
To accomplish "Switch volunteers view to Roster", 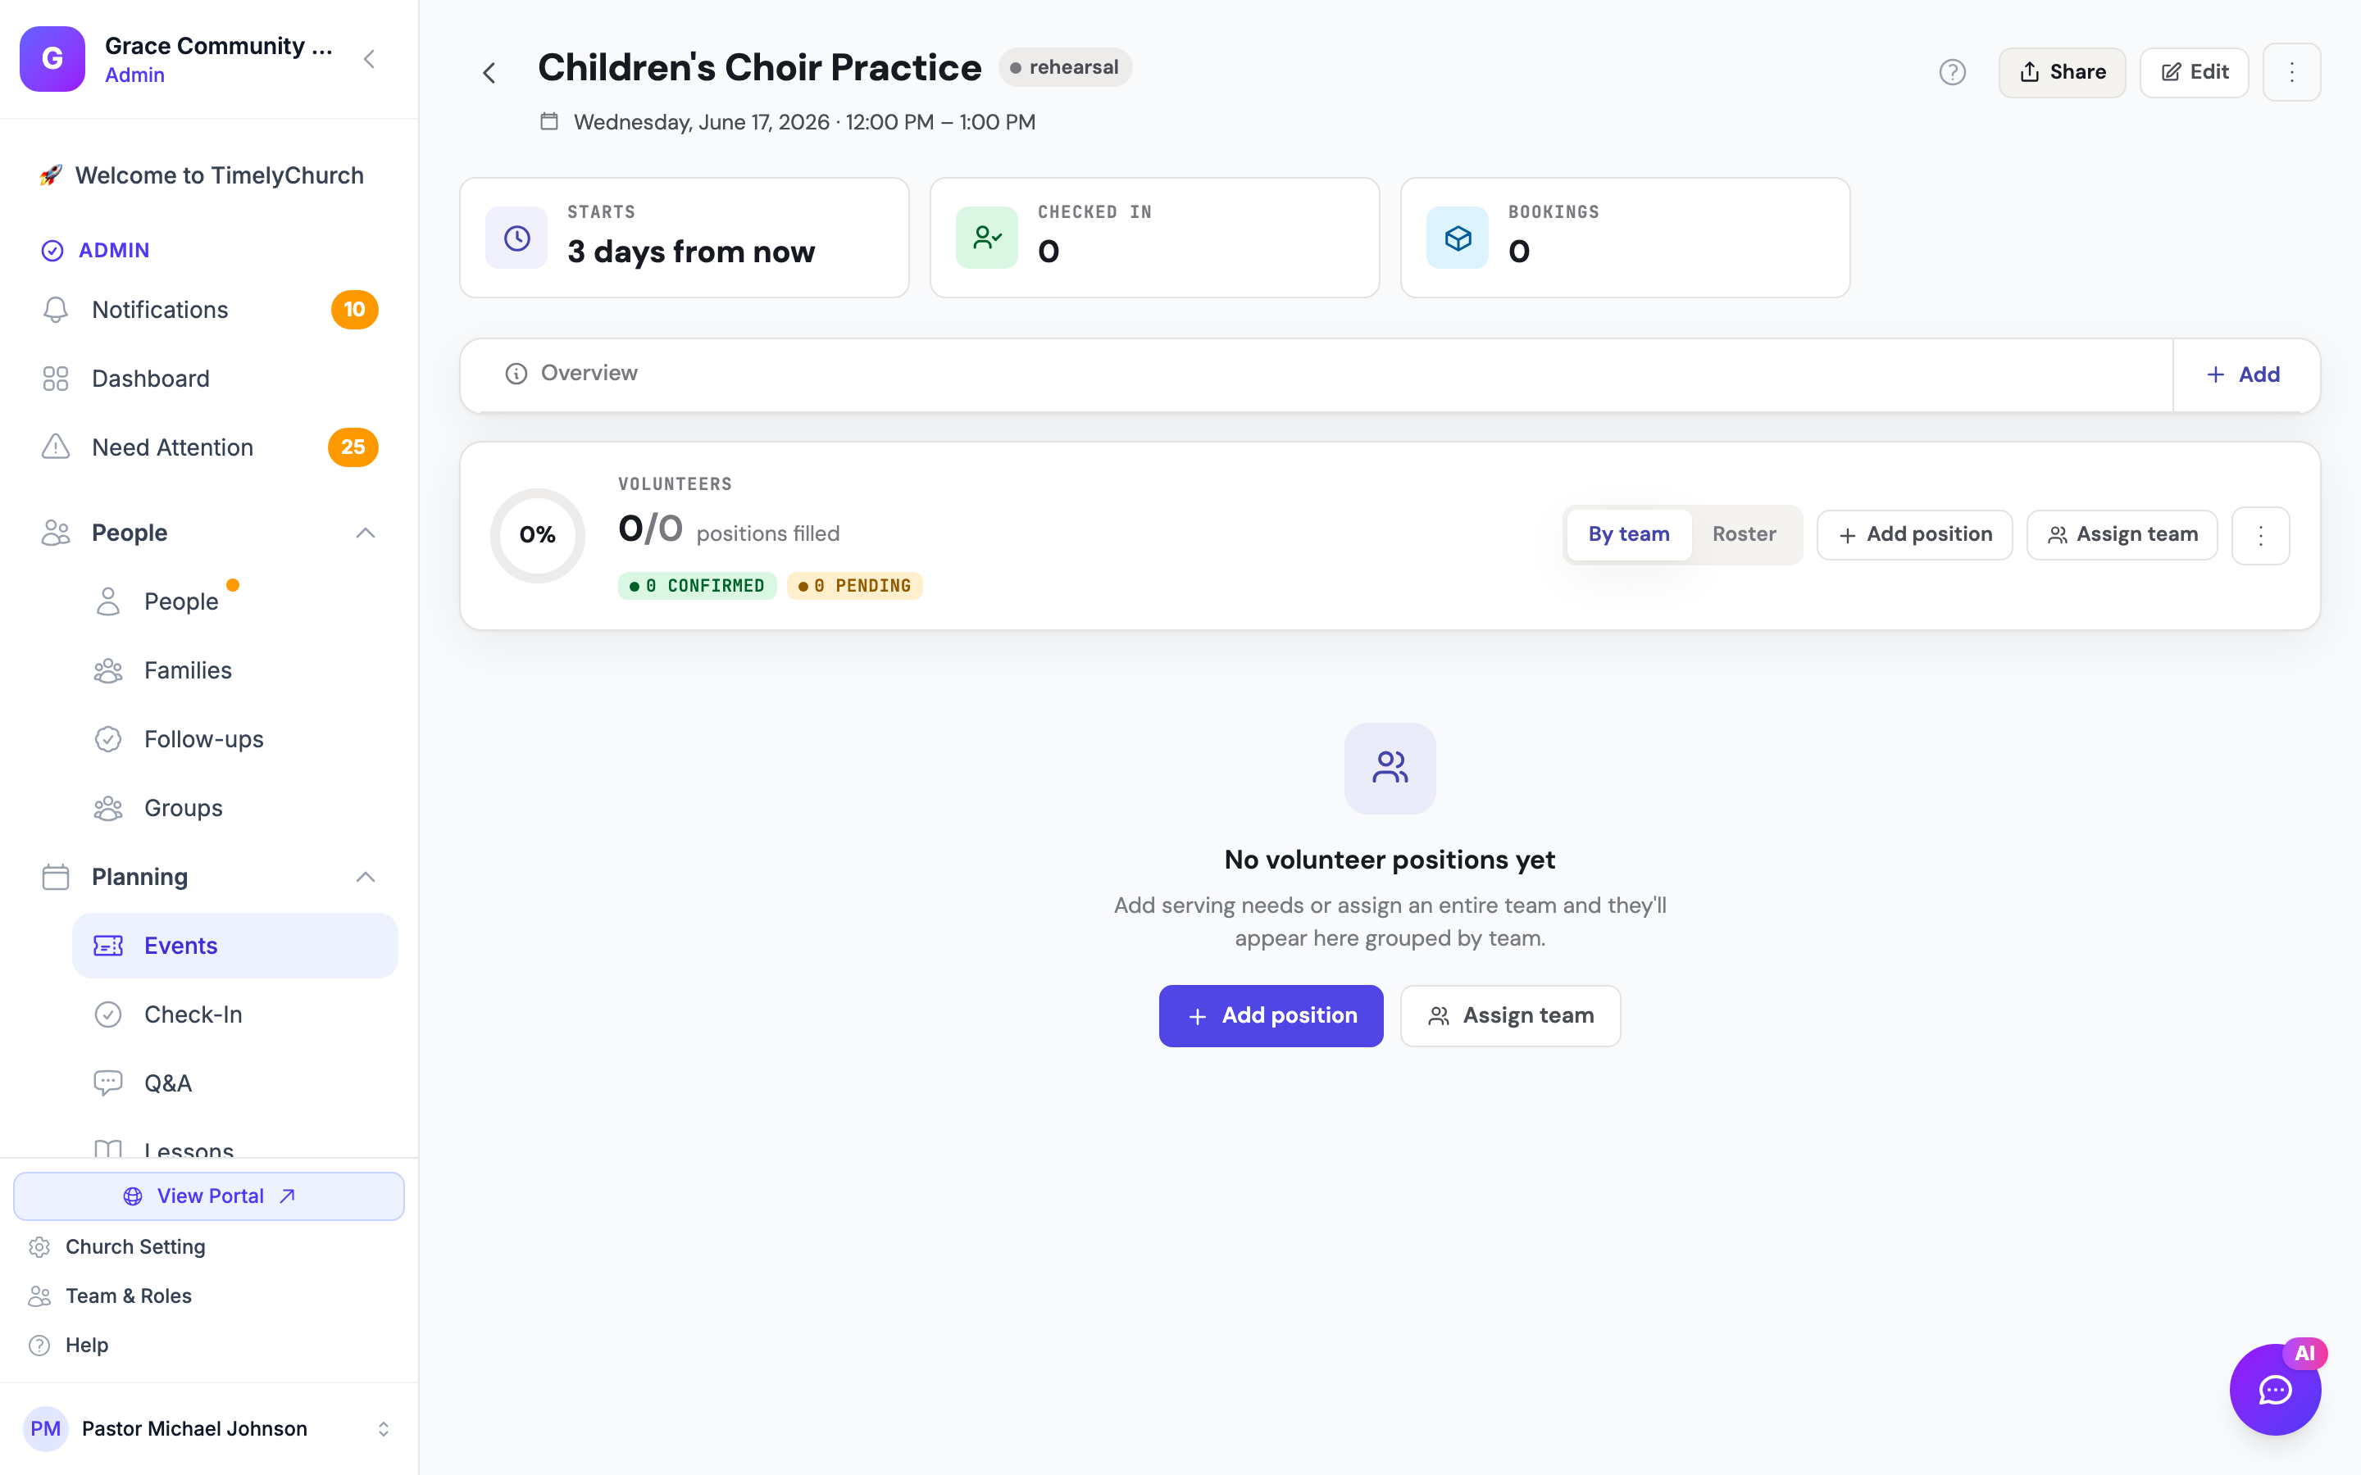I will [x=1744, y=534].
